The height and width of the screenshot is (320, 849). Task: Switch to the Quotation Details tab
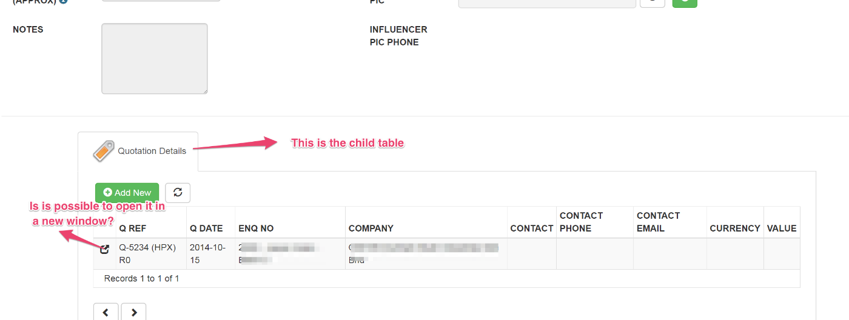[138, 152]
